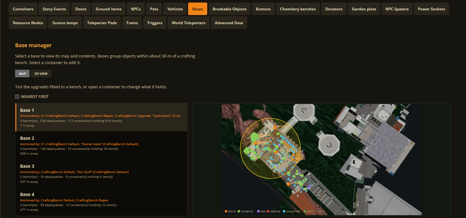The image size is (466, 218).
Task: Go to the Doors tab
Action: 81,9
